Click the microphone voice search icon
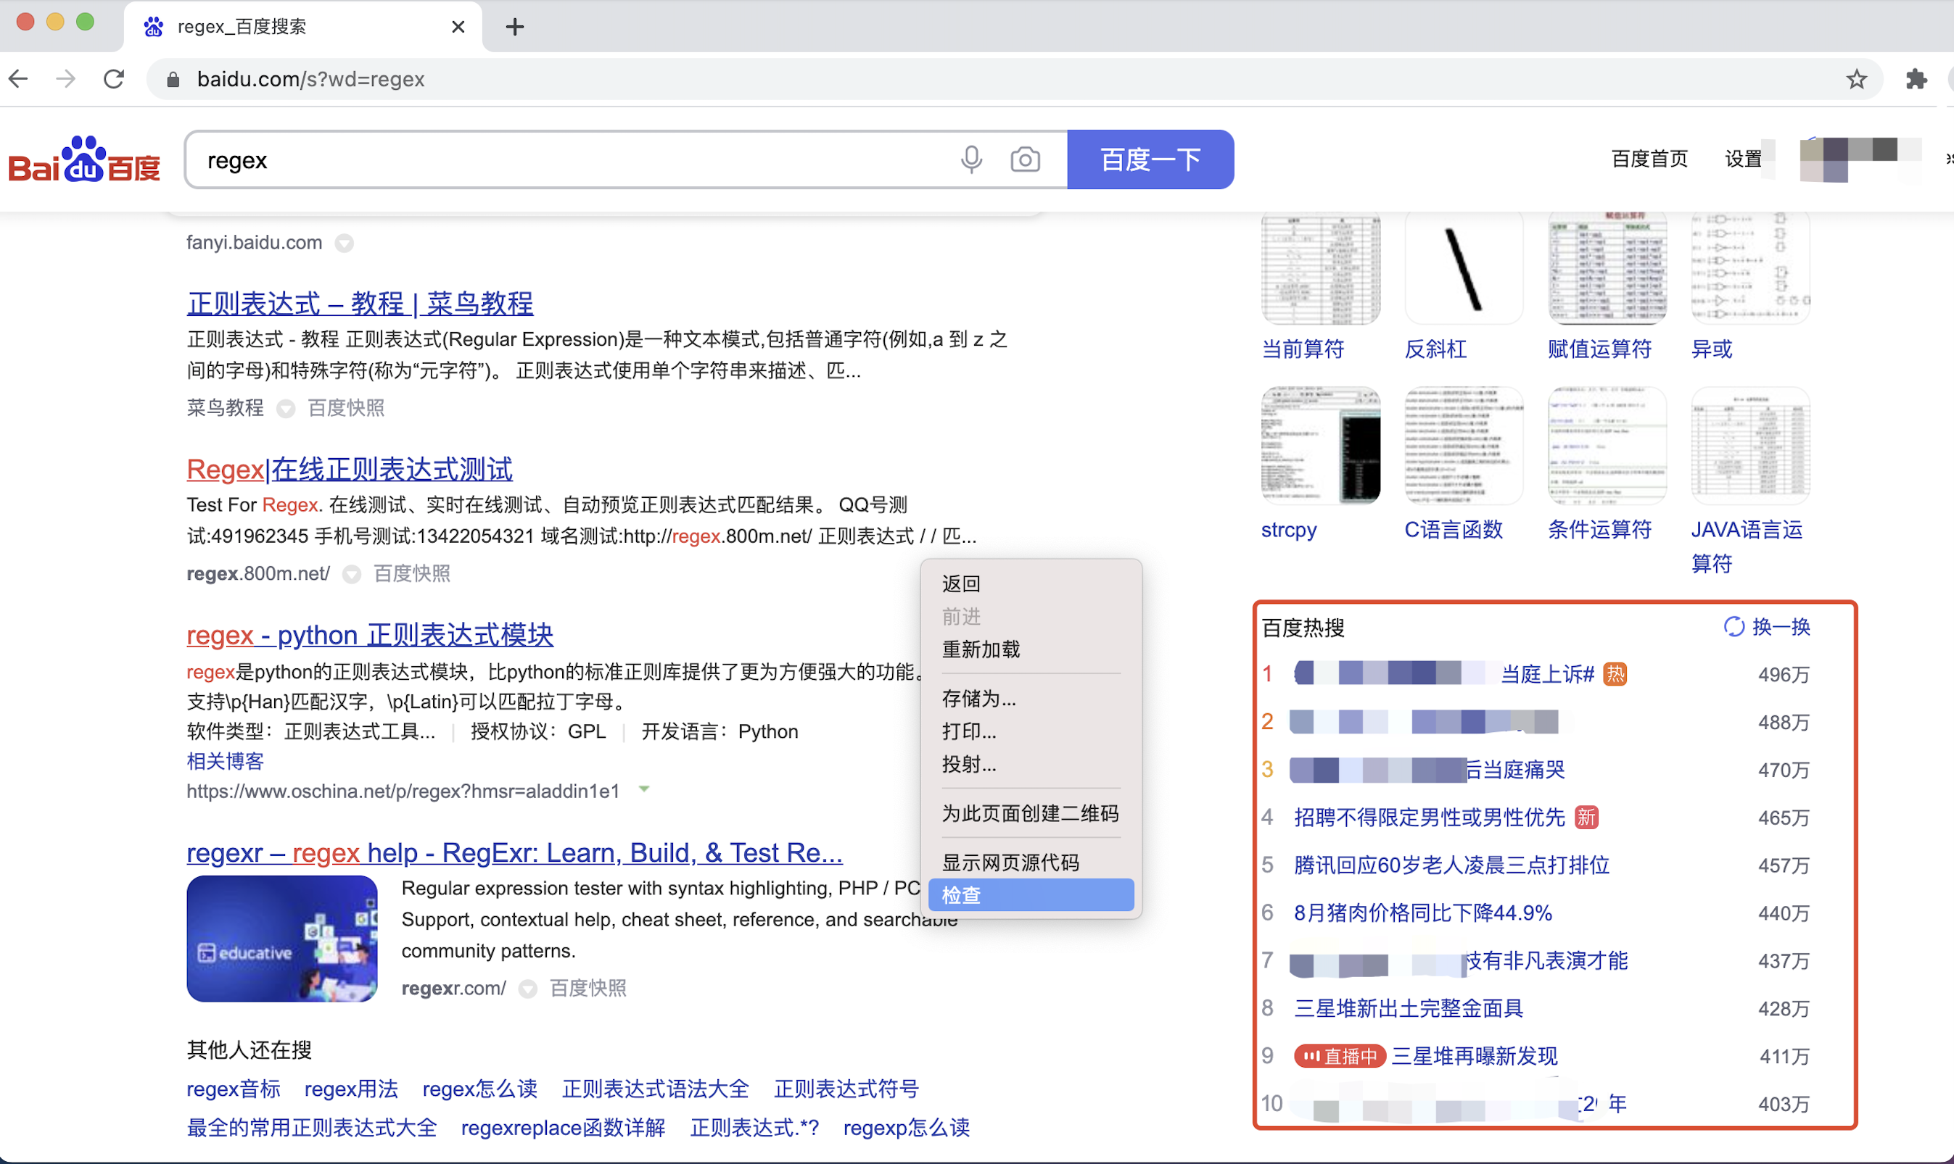 pyautogui.click(x=970, y=159)
